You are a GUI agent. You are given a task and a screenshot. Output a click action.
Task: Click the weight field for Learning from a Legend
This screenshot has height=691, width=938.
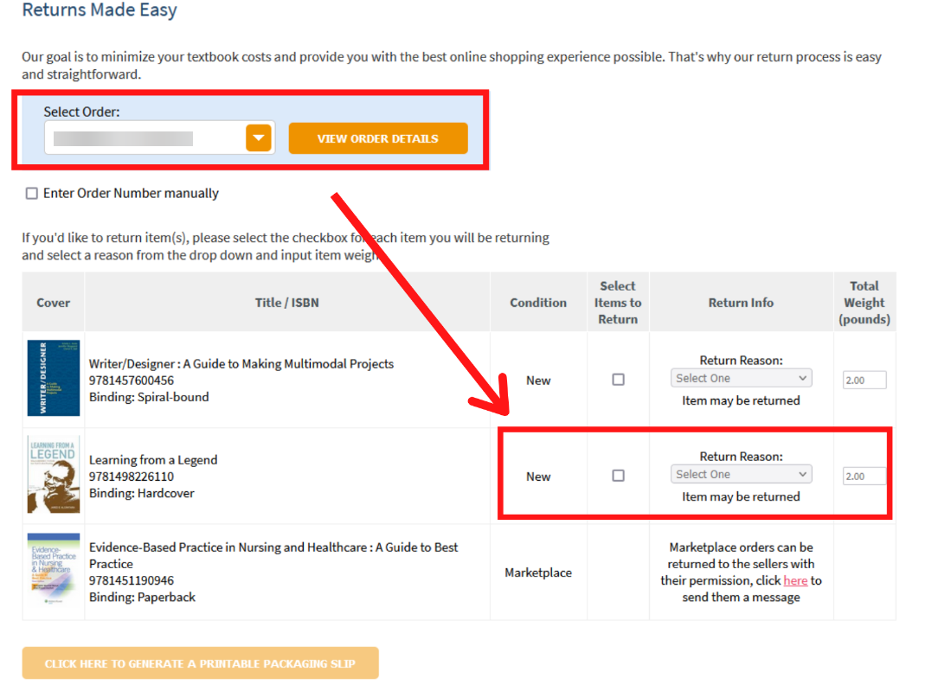864,477
